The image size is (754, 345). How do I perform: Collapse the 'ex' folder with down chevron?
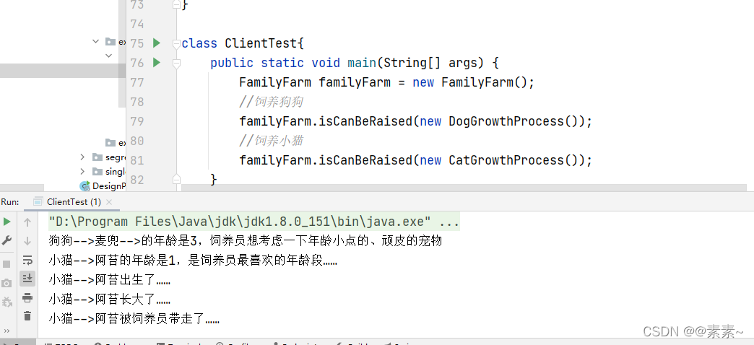click(95, 42)
